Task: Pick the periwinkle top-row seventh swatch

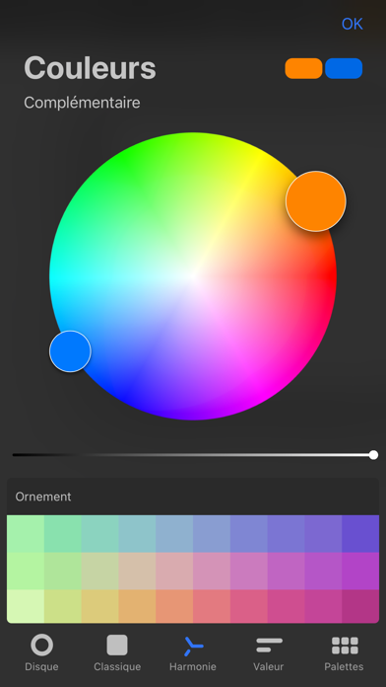Action: (249, 534)
